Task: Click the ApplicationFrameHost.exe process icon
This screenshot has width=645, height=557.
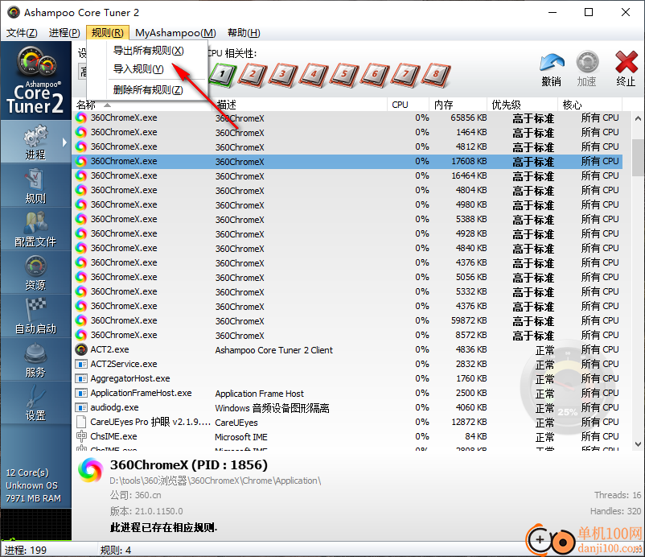Action: pos(81,393)
